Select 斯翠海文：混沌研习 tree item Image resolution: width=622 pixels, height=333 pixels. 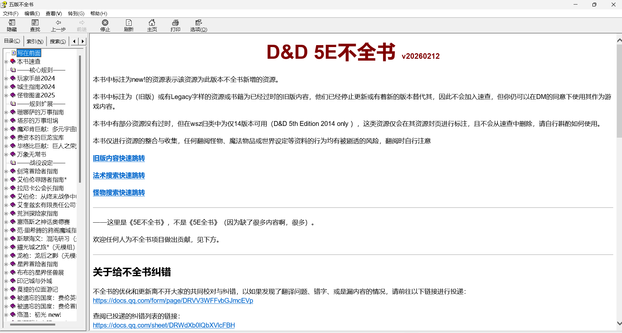tap(47, 239)
